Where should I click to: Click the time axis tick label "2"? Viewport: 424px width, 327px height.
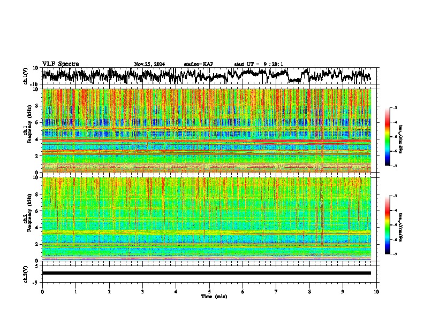[x=109, y=292]
